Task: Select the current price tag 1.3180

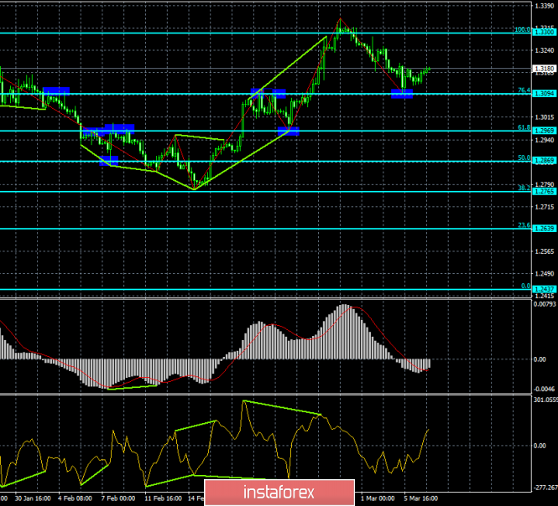Action: point(545,68)
